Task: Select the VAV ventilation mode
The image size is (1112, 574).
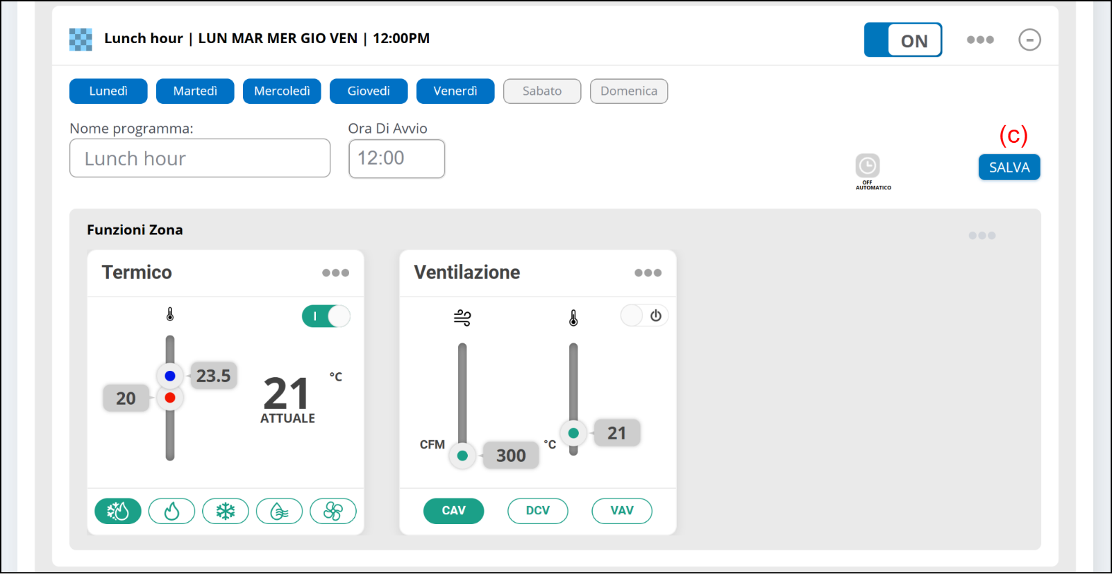Action: [x=622, y=511]
